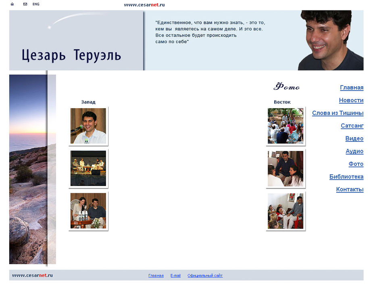Screen dimensions: 377x285
Task: Click the footer Главная link
Action: click(x=156, y=276)
